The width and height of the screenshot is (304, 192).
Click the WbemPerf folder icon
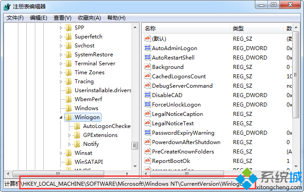(x=69, y=99)
